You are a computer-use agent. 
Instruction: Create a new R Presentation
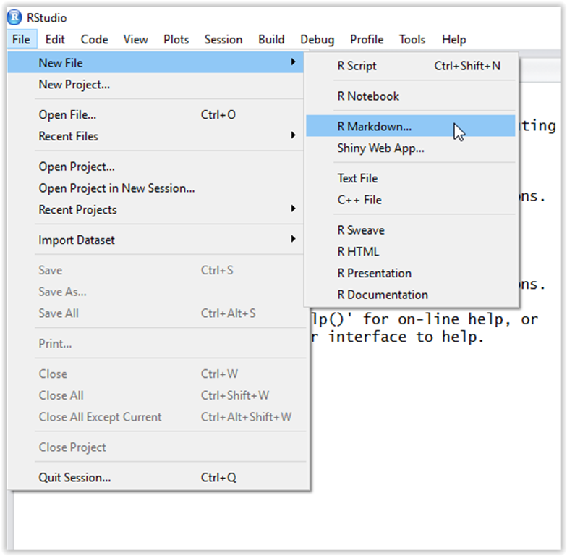coord(411,274)
